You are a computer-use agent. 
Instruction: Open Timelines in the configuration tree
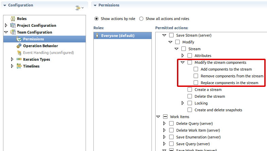(x=31, y=66)
